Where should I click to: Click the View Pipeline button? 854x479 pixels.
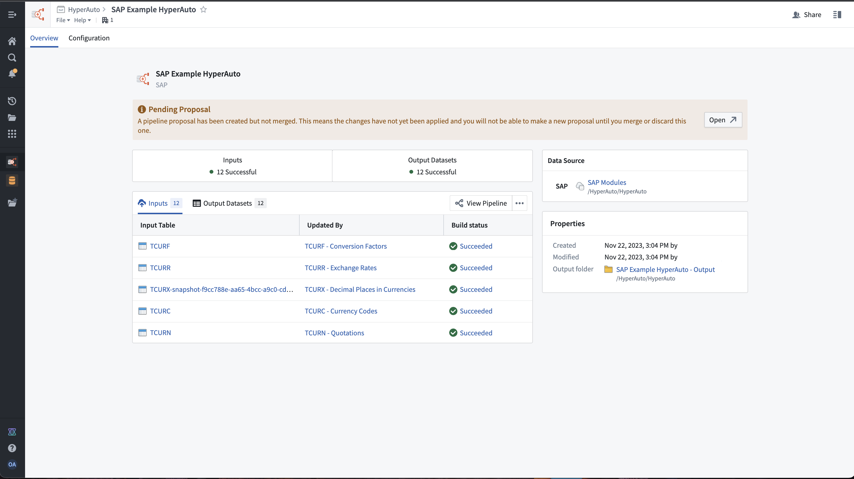click(x=481, y=203)
